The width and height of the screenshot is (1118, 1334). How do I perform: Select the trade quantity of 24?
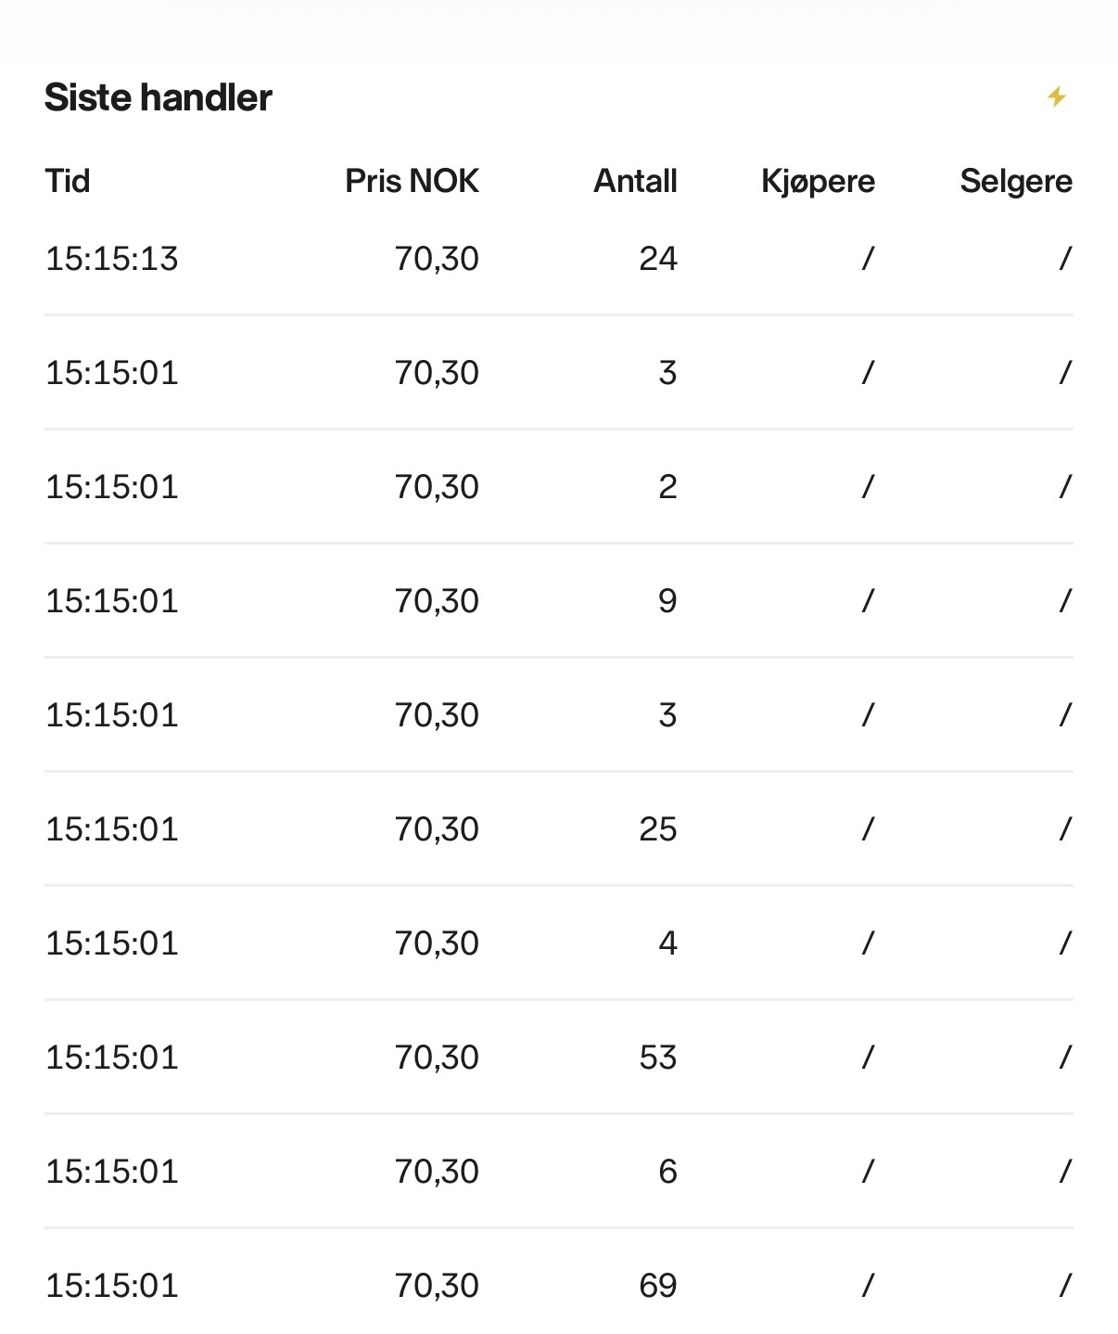click(658, 259)
